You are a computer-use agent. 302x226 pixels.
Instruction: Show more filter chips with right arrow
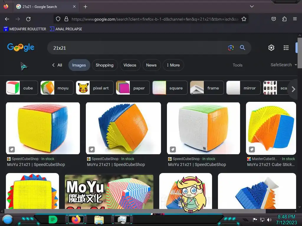[x=293, y=89]
